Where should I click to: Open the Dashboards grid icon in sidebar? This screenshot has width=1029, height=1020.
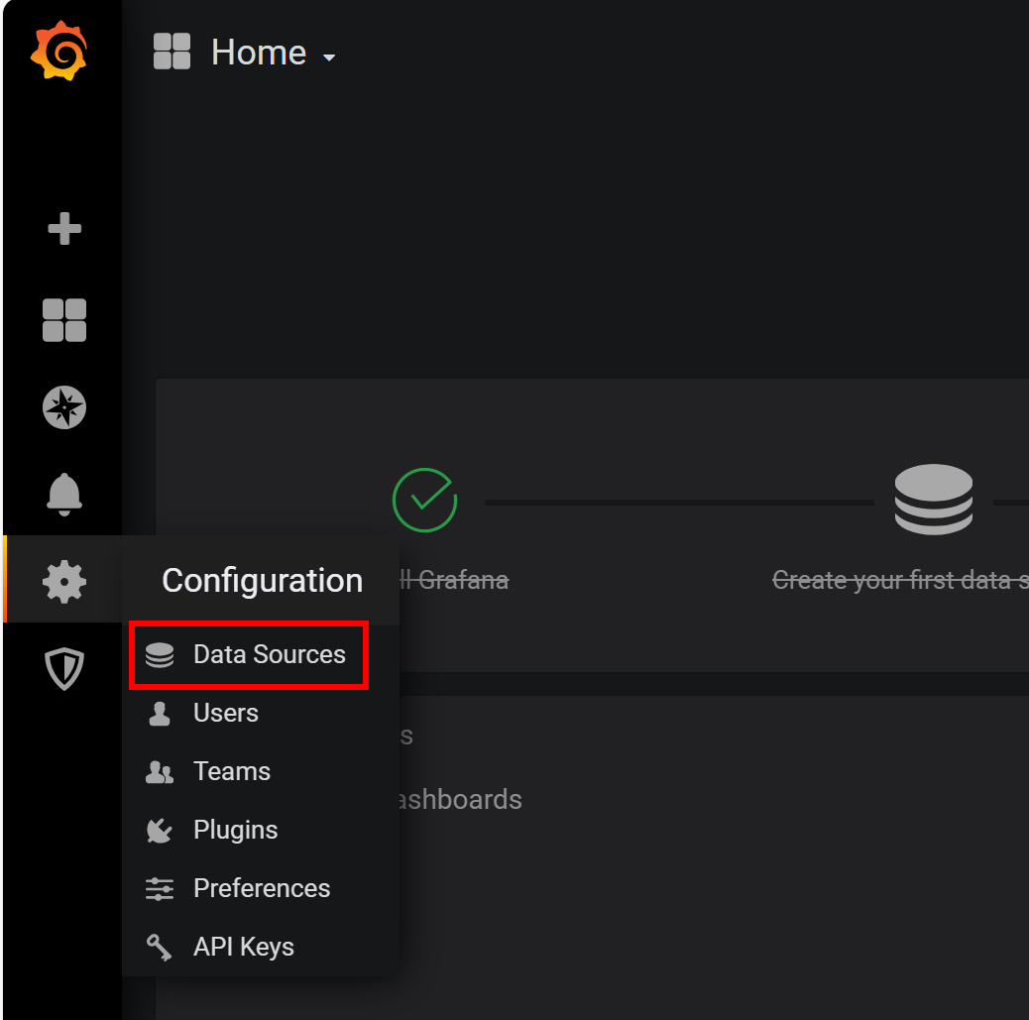[x=64, y=320]
